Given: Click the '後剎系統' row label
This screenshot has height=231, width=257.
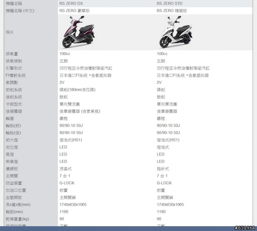Looking at the screenshot, I should click(14, 97).
